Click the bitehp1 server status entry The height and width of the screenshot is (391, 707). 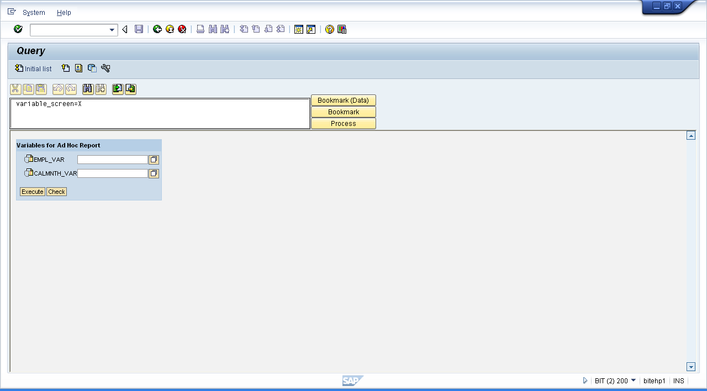[x=655, y=381]
